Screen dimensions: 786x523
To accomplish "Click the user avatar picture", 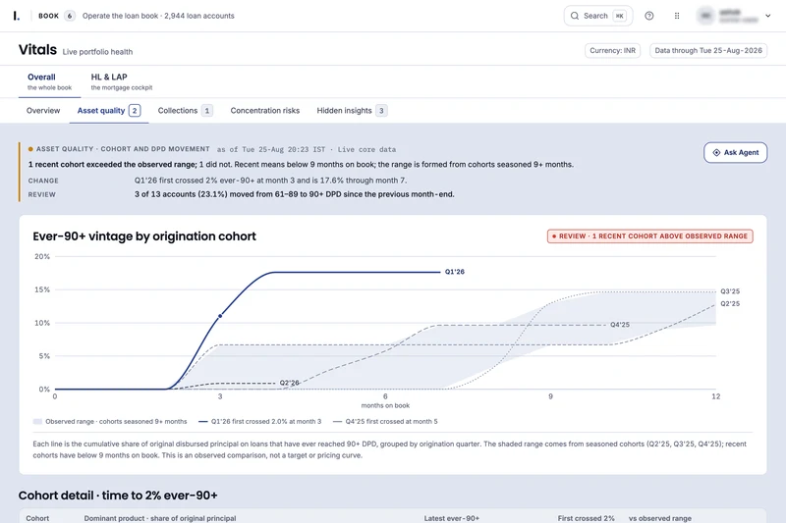I will (x=705, y=16).
